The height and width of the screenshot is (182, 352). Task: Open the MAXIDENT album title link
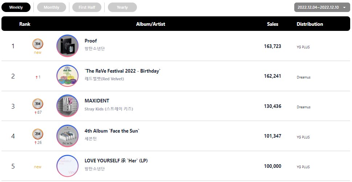[x=97, y=101]
